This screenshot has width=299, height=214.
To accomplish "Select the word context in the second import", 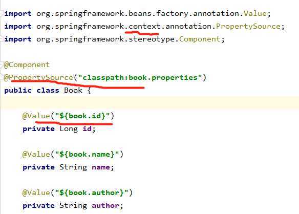I will click(144, 26).
